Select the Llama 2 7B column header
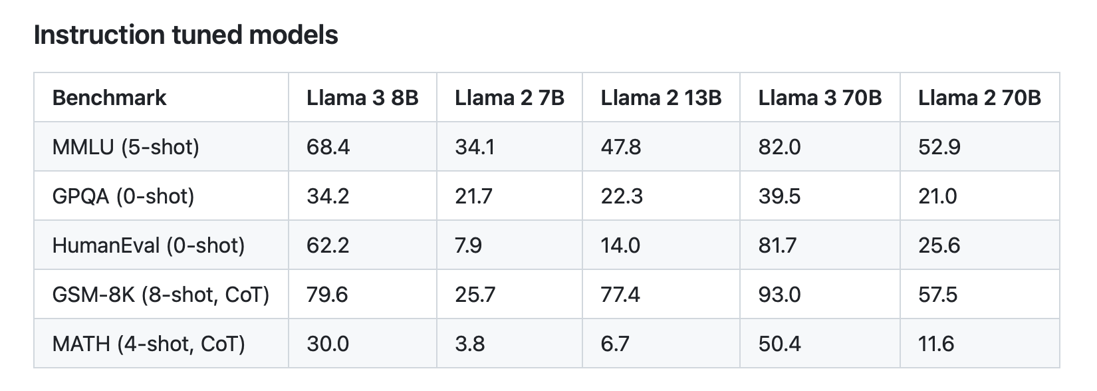The width and height of the screenshot is (1097, 391). pos(509,98)
